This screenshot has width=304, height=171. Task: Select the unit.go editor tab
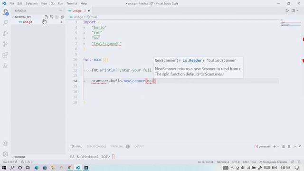pyautogui.click(x=79, y=10)
